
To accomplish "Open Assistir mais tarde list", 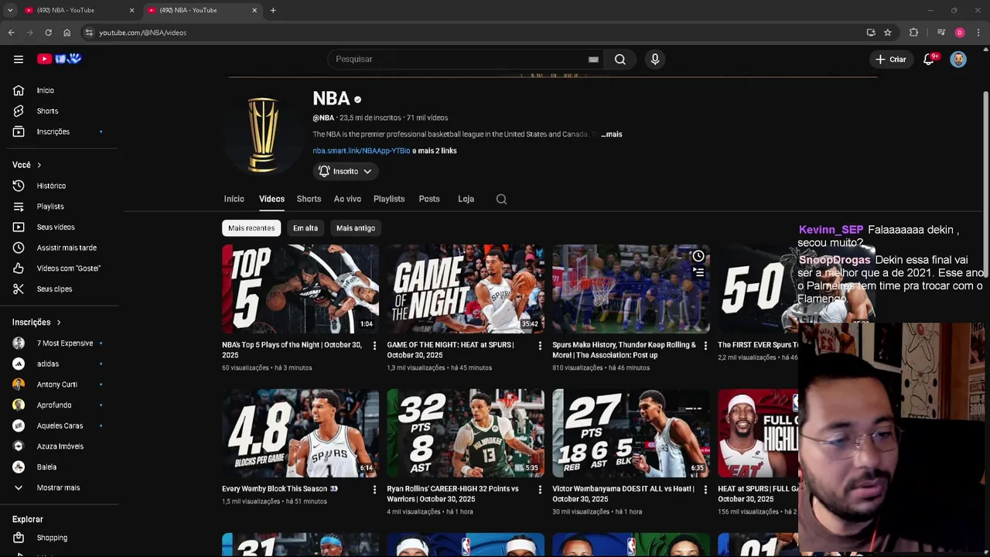I will [60, 248].
